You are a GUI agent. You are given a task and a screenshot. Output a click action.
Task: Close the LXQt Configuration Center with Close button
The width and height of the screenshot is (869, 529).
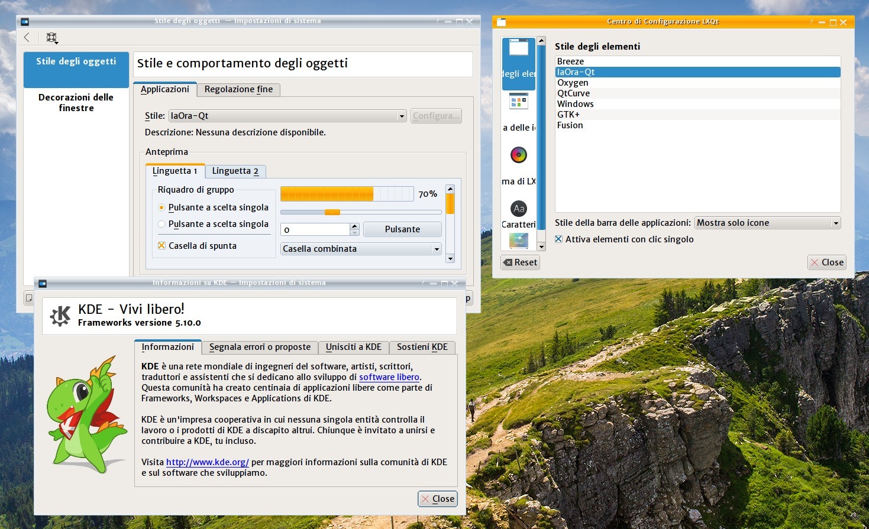pyautogui.click(x=827, y=262)
